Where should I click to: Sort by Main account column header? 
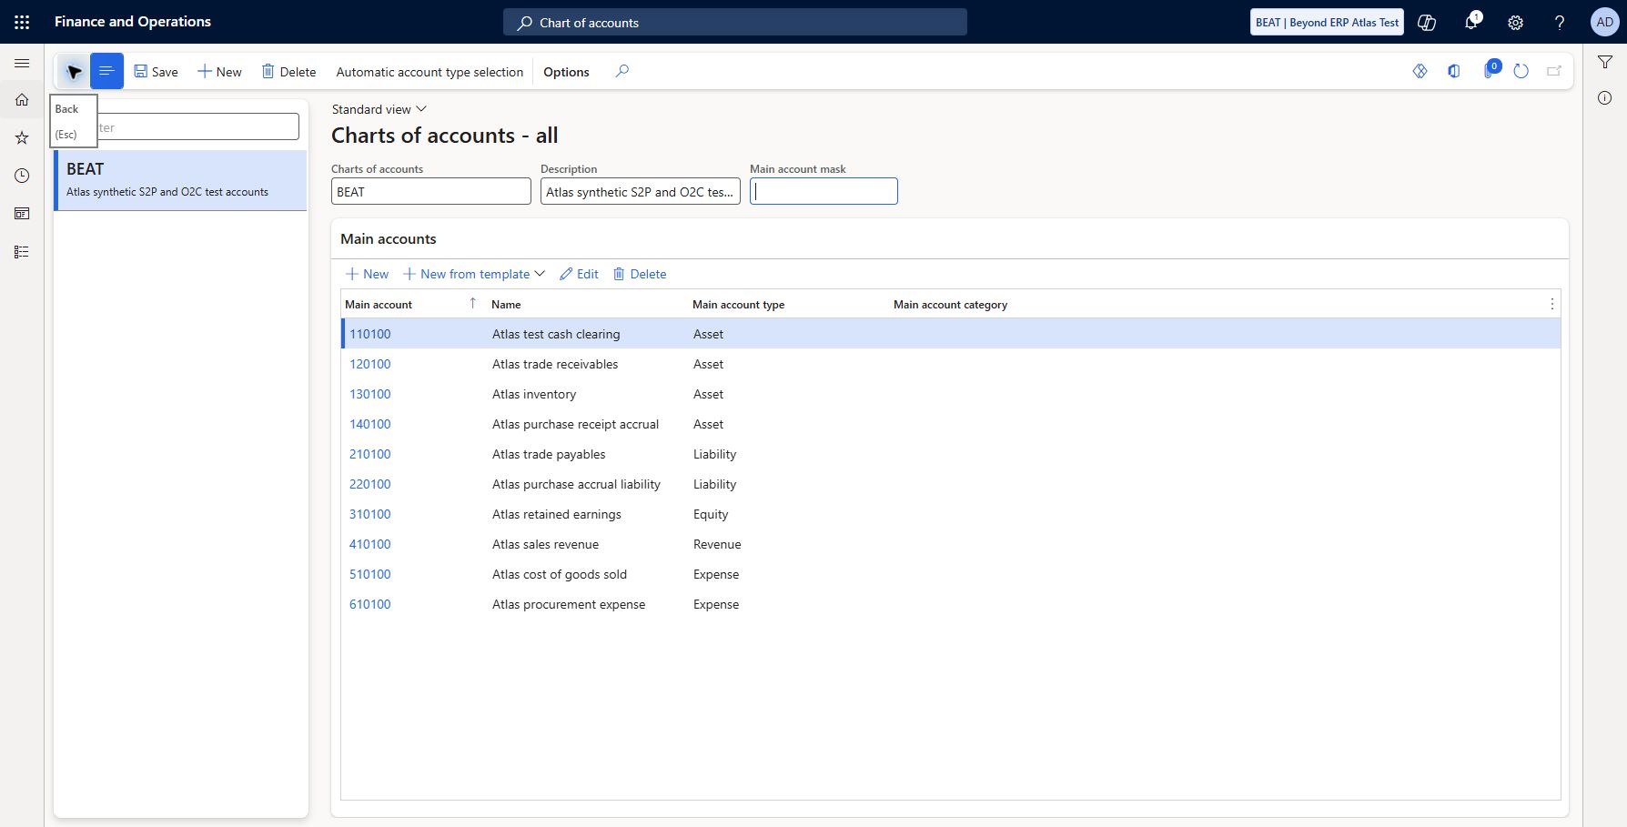tap(379, 305)
